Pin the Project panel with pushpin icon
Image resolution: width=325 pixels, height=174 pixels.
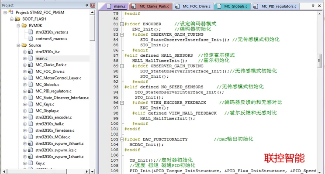(86, 5)
